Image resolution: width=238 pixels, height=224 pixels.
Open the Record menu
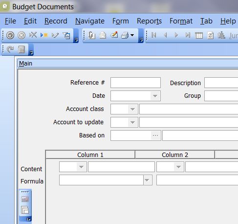[56, 21]
